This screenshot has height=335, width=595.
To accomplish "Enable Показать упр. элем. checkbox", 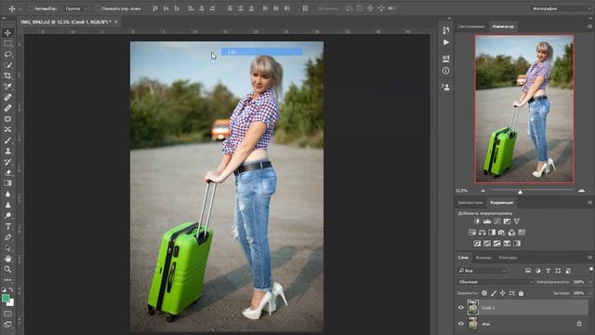I will [x=98, y=8].
